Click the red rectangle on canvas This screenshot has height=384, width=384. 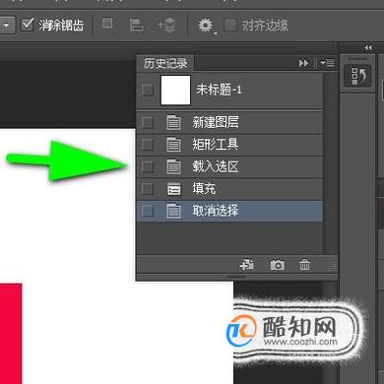(x=11, y=334)
